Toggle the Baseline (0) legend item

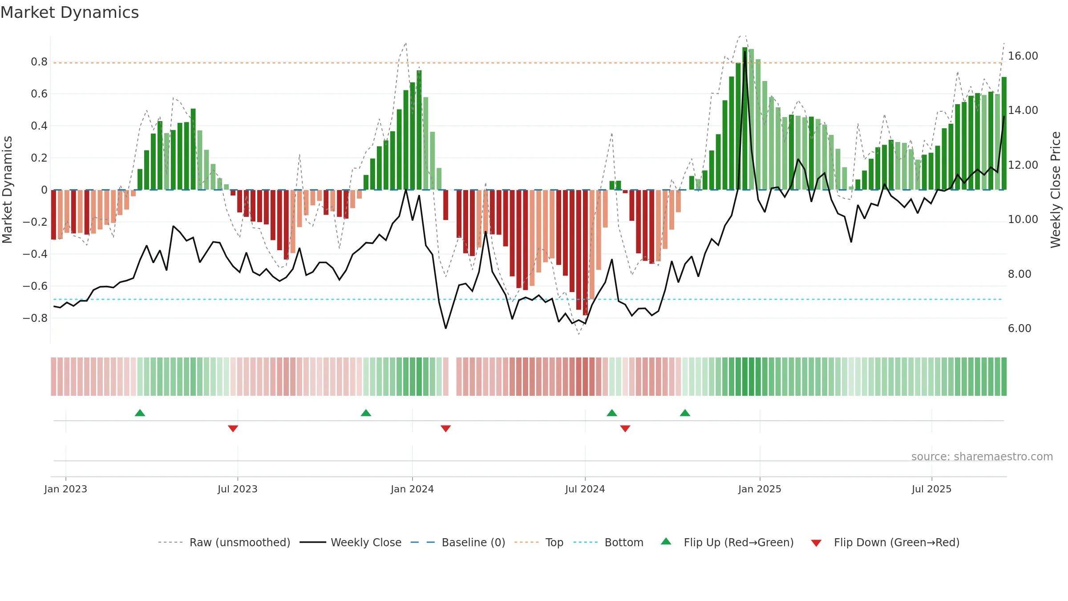tap(457, 542)
